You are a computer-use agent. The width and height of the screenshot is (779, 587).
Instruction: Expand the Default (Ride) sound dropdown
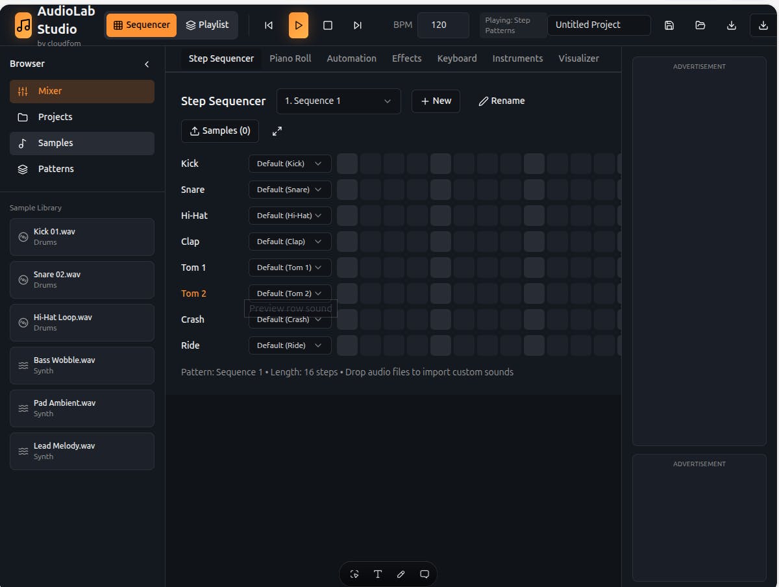pyautogui.click(x=290, y=345)
